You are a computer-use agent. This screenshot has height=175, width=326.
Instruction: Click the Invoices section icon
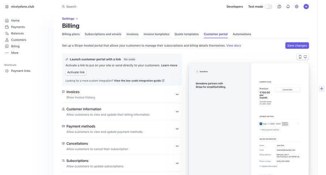pos(63,92)
